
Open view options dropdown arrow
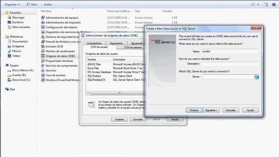(x=258, y=4)
